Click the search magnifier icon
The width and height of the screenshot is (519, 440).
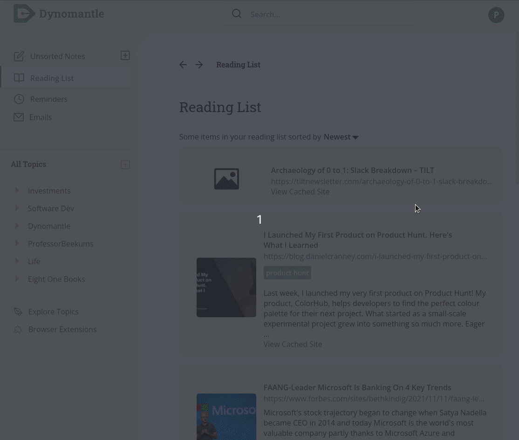pyautogui.click(x=237, y=14)
